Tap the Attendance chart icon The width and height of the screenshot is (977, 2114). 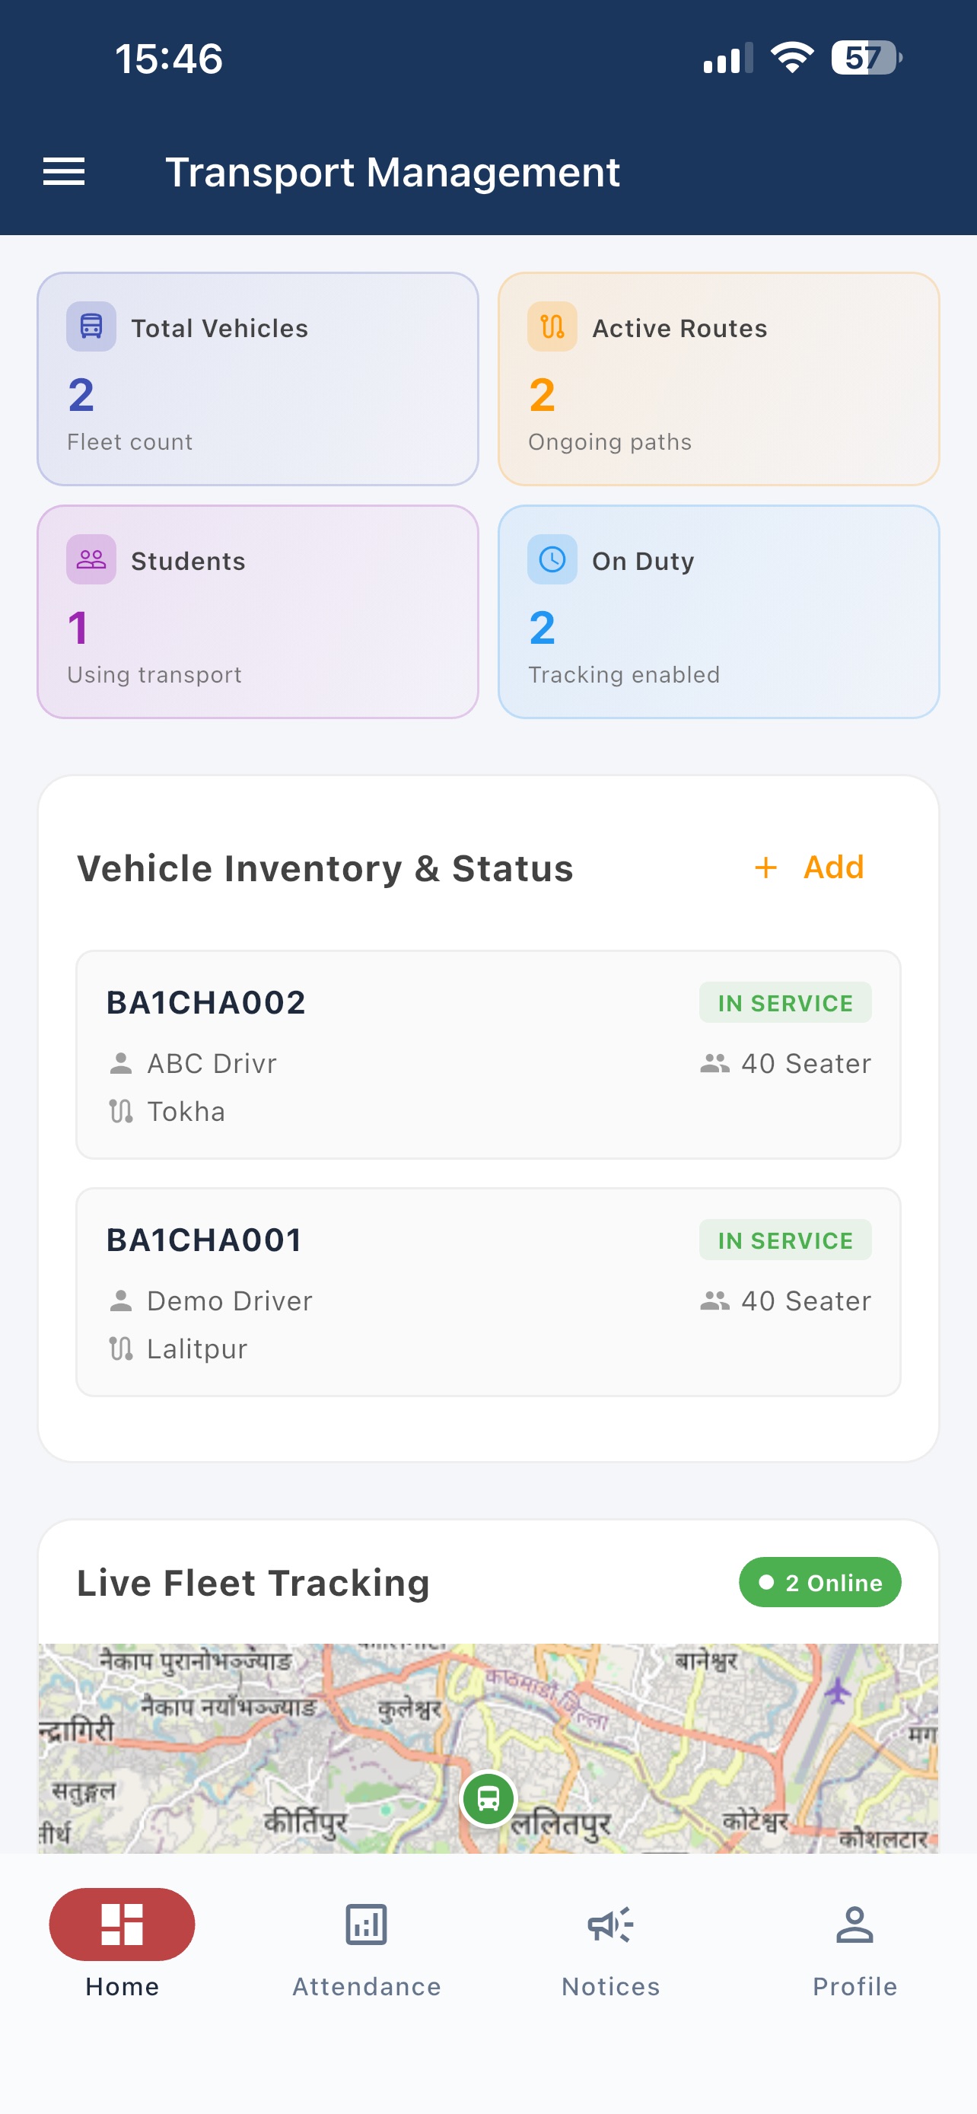(x=367, y=1925)
